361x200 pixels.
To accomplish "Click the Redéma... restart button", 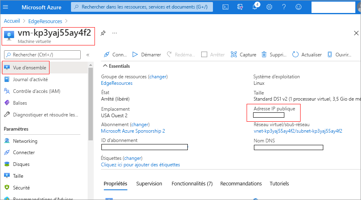I will 181,55.
